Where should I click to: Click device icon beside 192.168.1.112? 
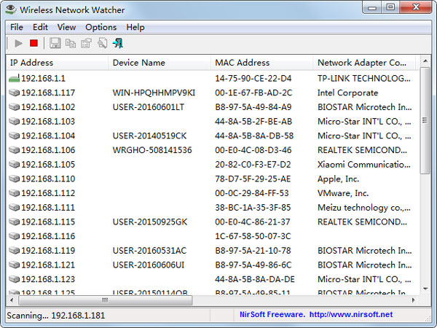point(15,193)
